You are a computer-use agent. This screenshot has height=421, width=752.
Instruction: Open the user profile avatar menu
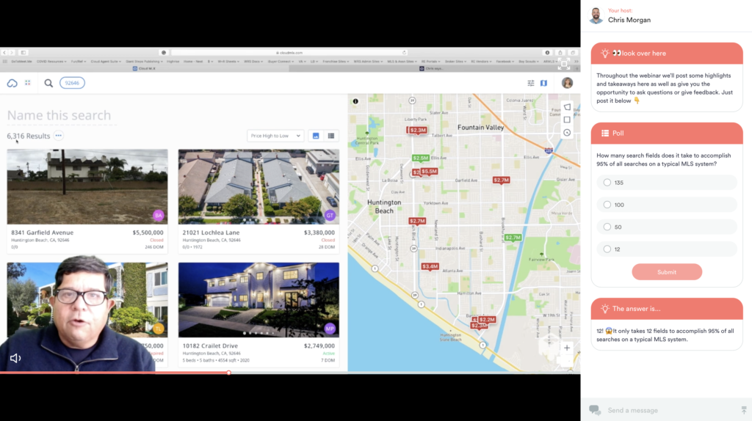point(567,83)
